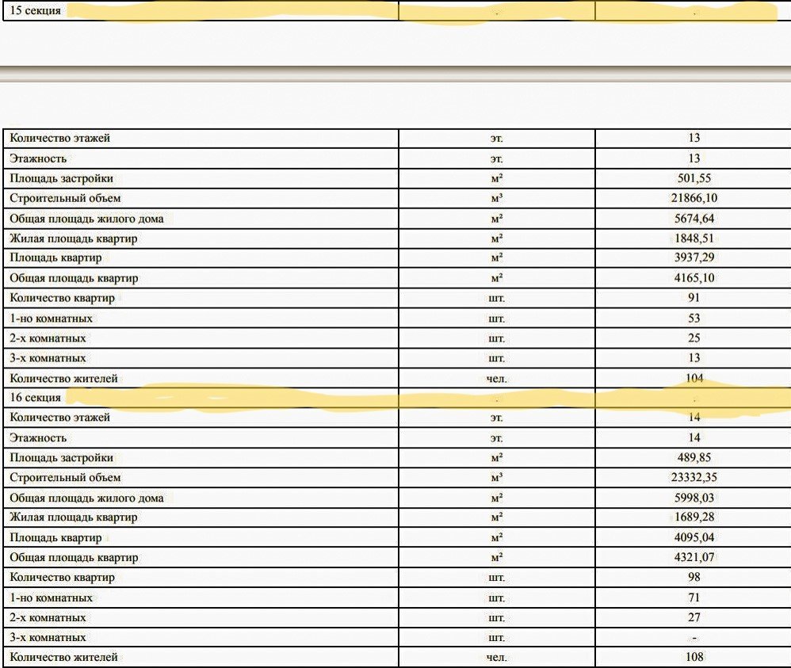Select the value 489,85
791x668 pixels.
[694, 457]
